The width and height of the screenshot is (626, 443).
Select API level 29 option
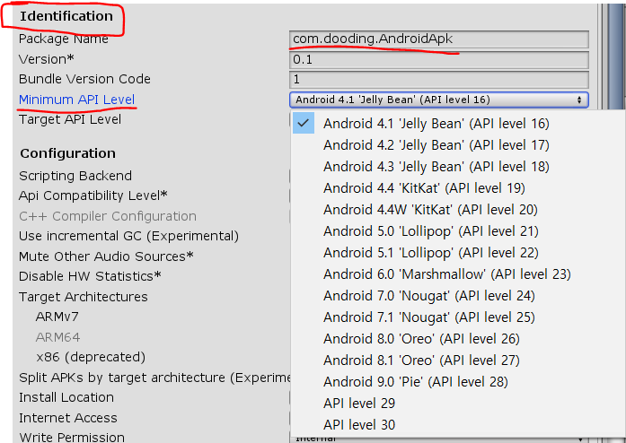pos(359,404)
